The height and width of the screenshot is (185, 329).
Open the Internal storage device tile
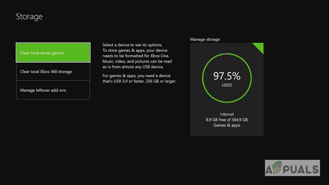tap(227, 89)
